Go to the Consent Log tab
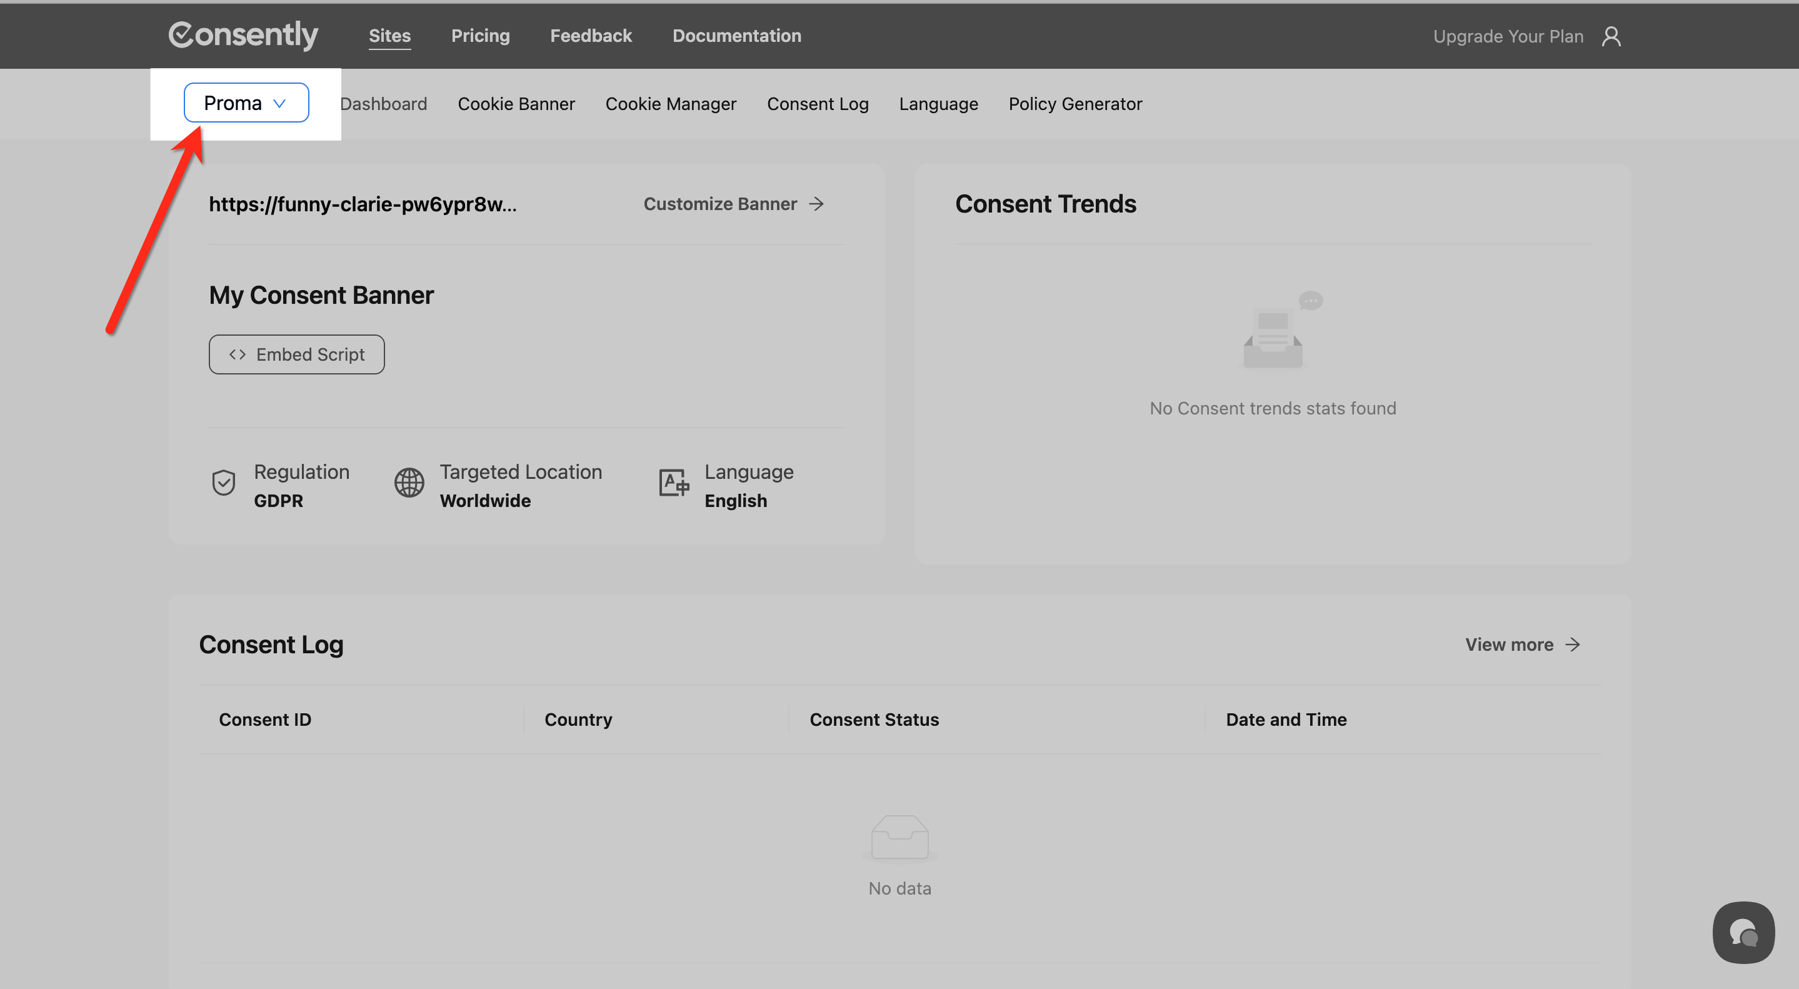 (817, 104)
